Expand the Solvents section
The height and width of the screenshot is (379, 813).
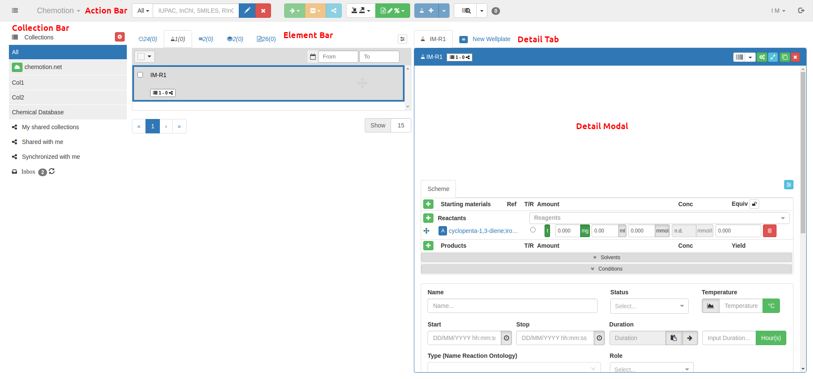606,257
